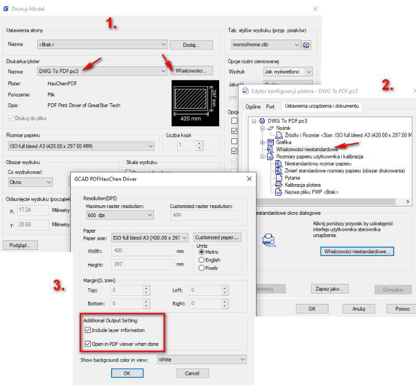Image resolution: width=416 pixels, height=386 pixels.
Task: Open the Show background color White selector
Action: tap(202, 360)
